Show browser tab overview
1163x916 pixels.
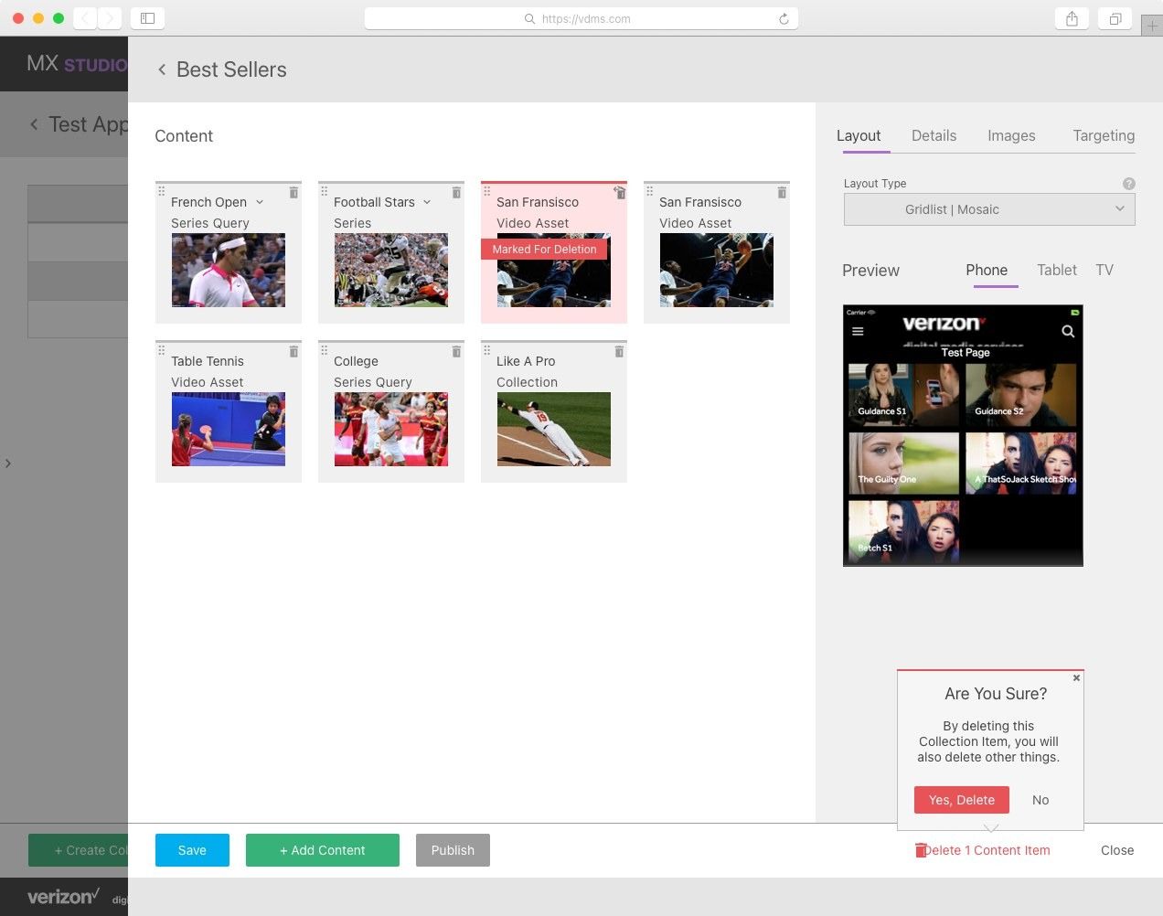[1115, 18]
